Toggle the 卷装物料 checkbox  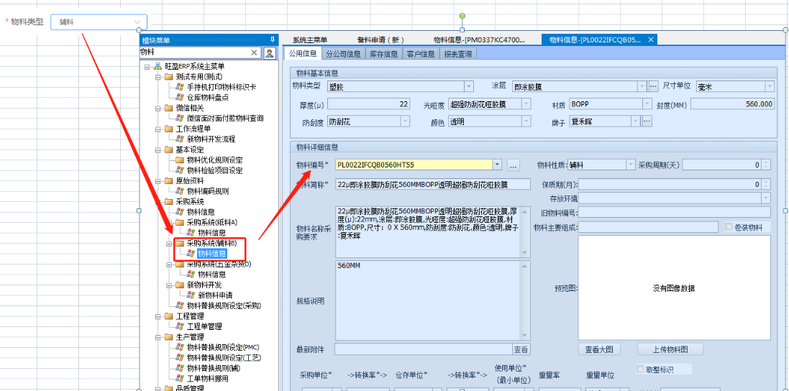coord(729,227)
